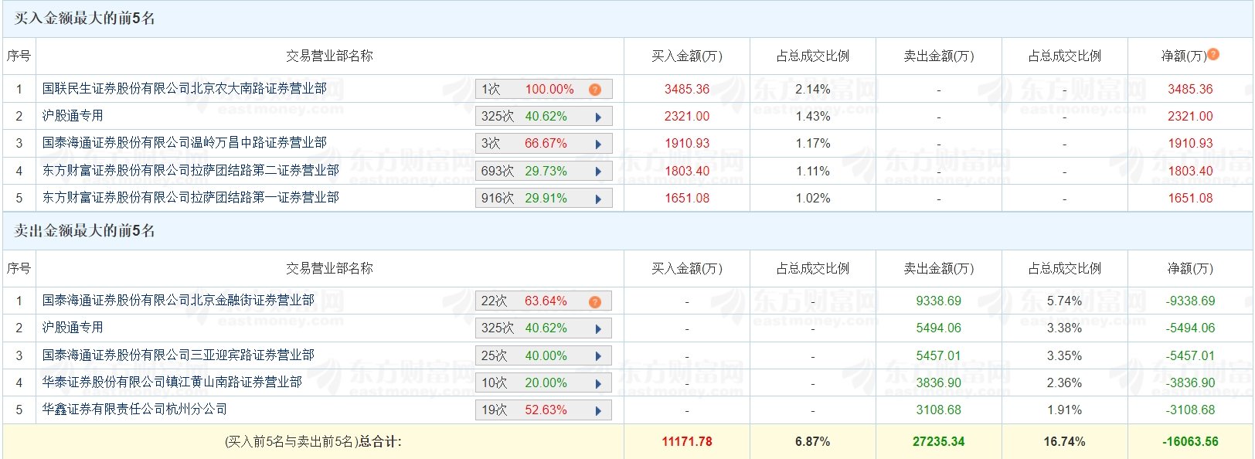The width and height of the screenshot is (1255, 459).
Task: Open 东方财富拉萨团结路第一证券营业部 link
Action: tap(189, 197)
